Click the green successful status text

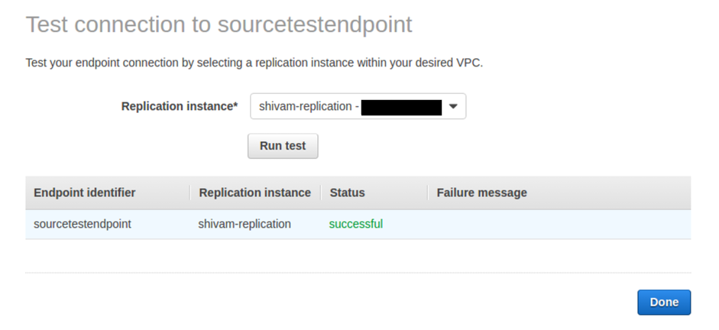click(x=356, y=224)
